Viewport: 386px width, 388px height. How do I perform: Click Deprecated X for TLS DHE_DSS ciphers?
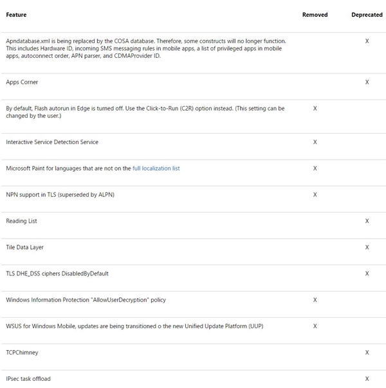[x=367, y=273]
